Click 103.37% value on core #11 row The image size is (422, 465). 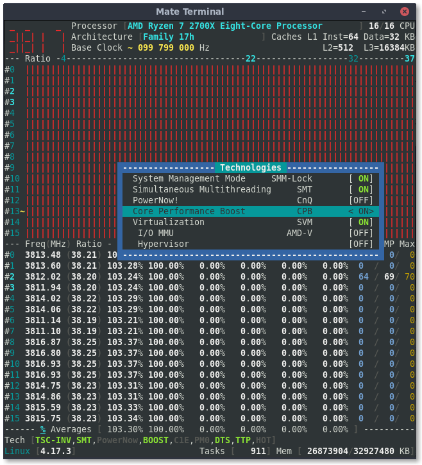[125, 375]
